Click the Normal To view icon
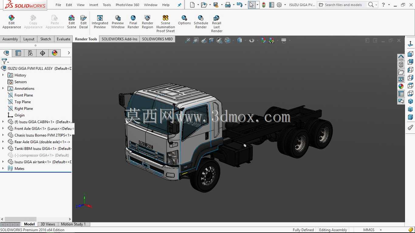Viewport: 415px width, 233px height. (410, 44)
